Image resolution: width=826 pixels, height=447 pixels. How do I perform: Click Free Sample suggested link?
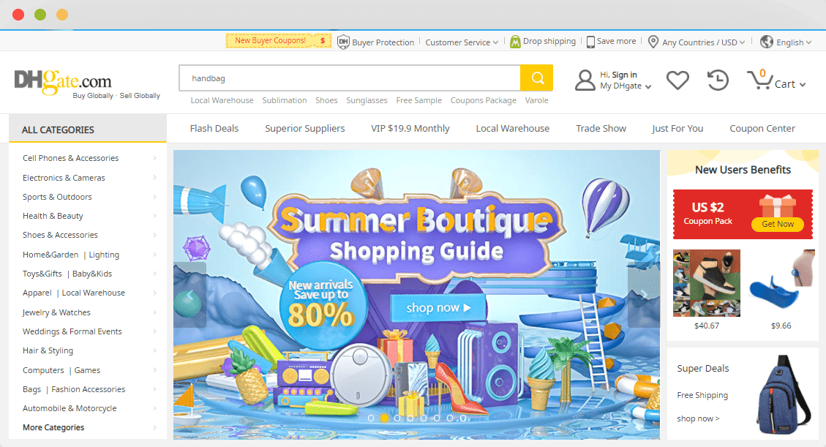(418, 100)
